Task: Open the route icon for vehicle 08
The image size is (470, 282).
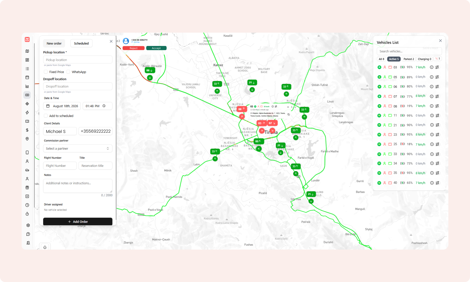Action: [437, 106]
